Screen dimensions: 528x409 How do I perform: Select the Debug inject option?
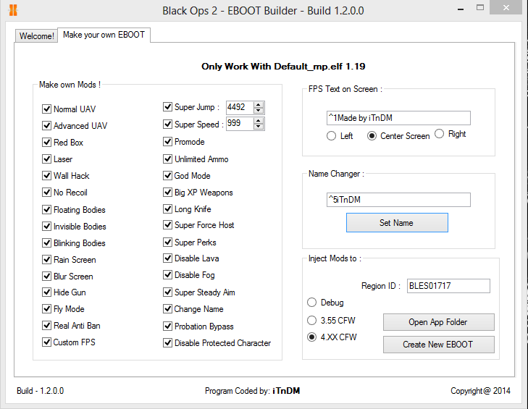[312, 303]
